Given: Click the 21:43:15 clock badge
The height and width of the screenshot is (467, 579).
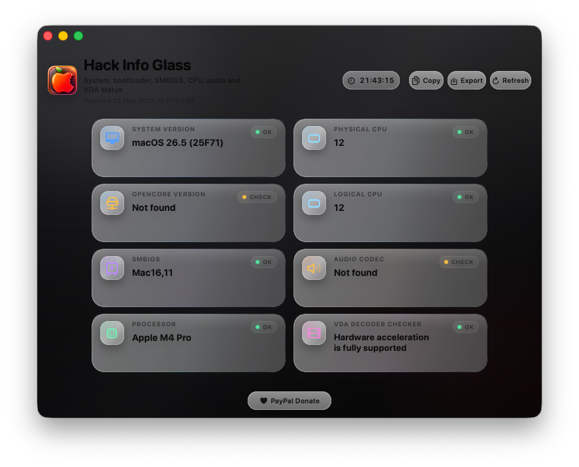Looking at the screenshot, I should coord(371,80).
